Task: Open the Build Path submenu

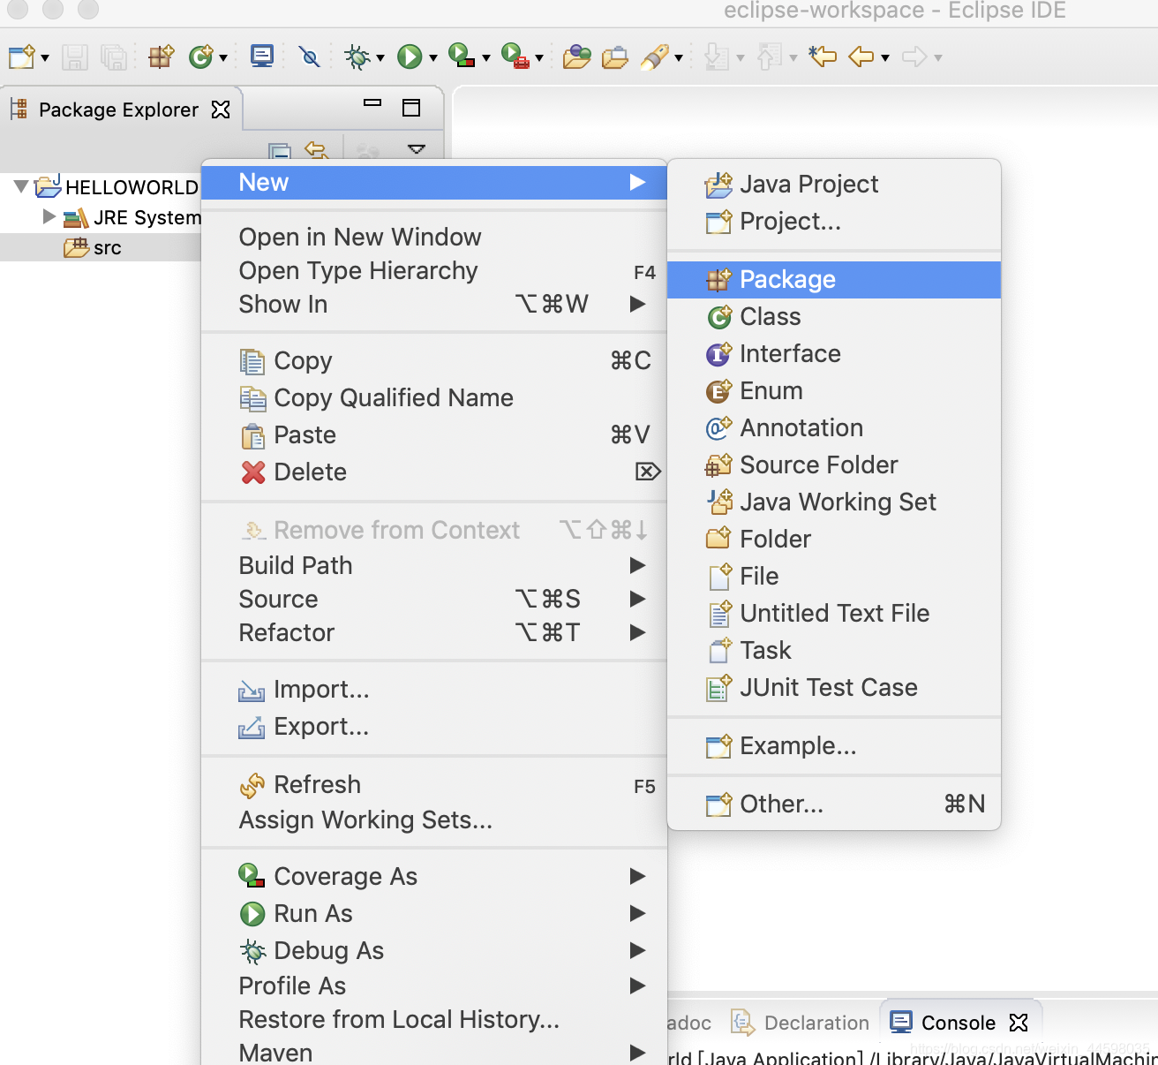Action: pyautogui.click(x=434, y=565)
